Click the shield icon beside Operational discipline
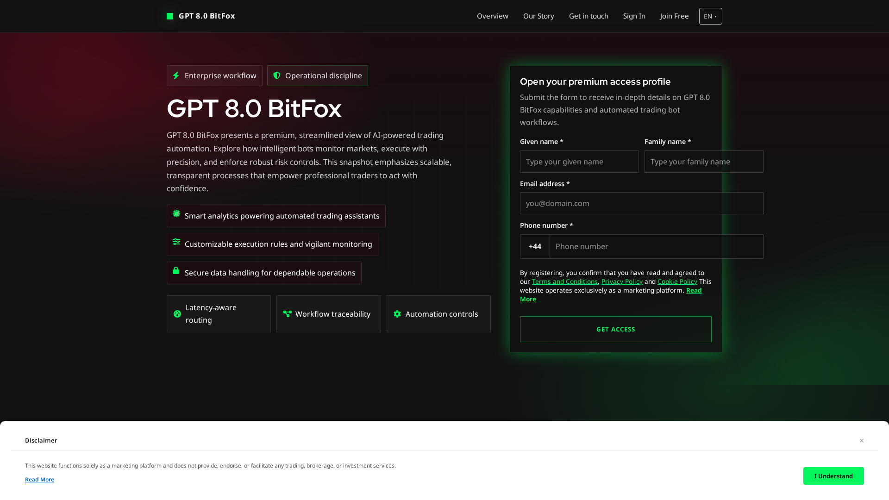This screenshot has height=500, width=889. coord(277,75)
